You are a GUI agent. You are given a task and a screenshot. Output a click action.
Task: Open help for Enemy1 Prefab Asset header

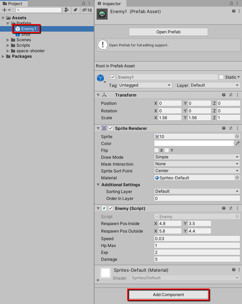[234, 11]
